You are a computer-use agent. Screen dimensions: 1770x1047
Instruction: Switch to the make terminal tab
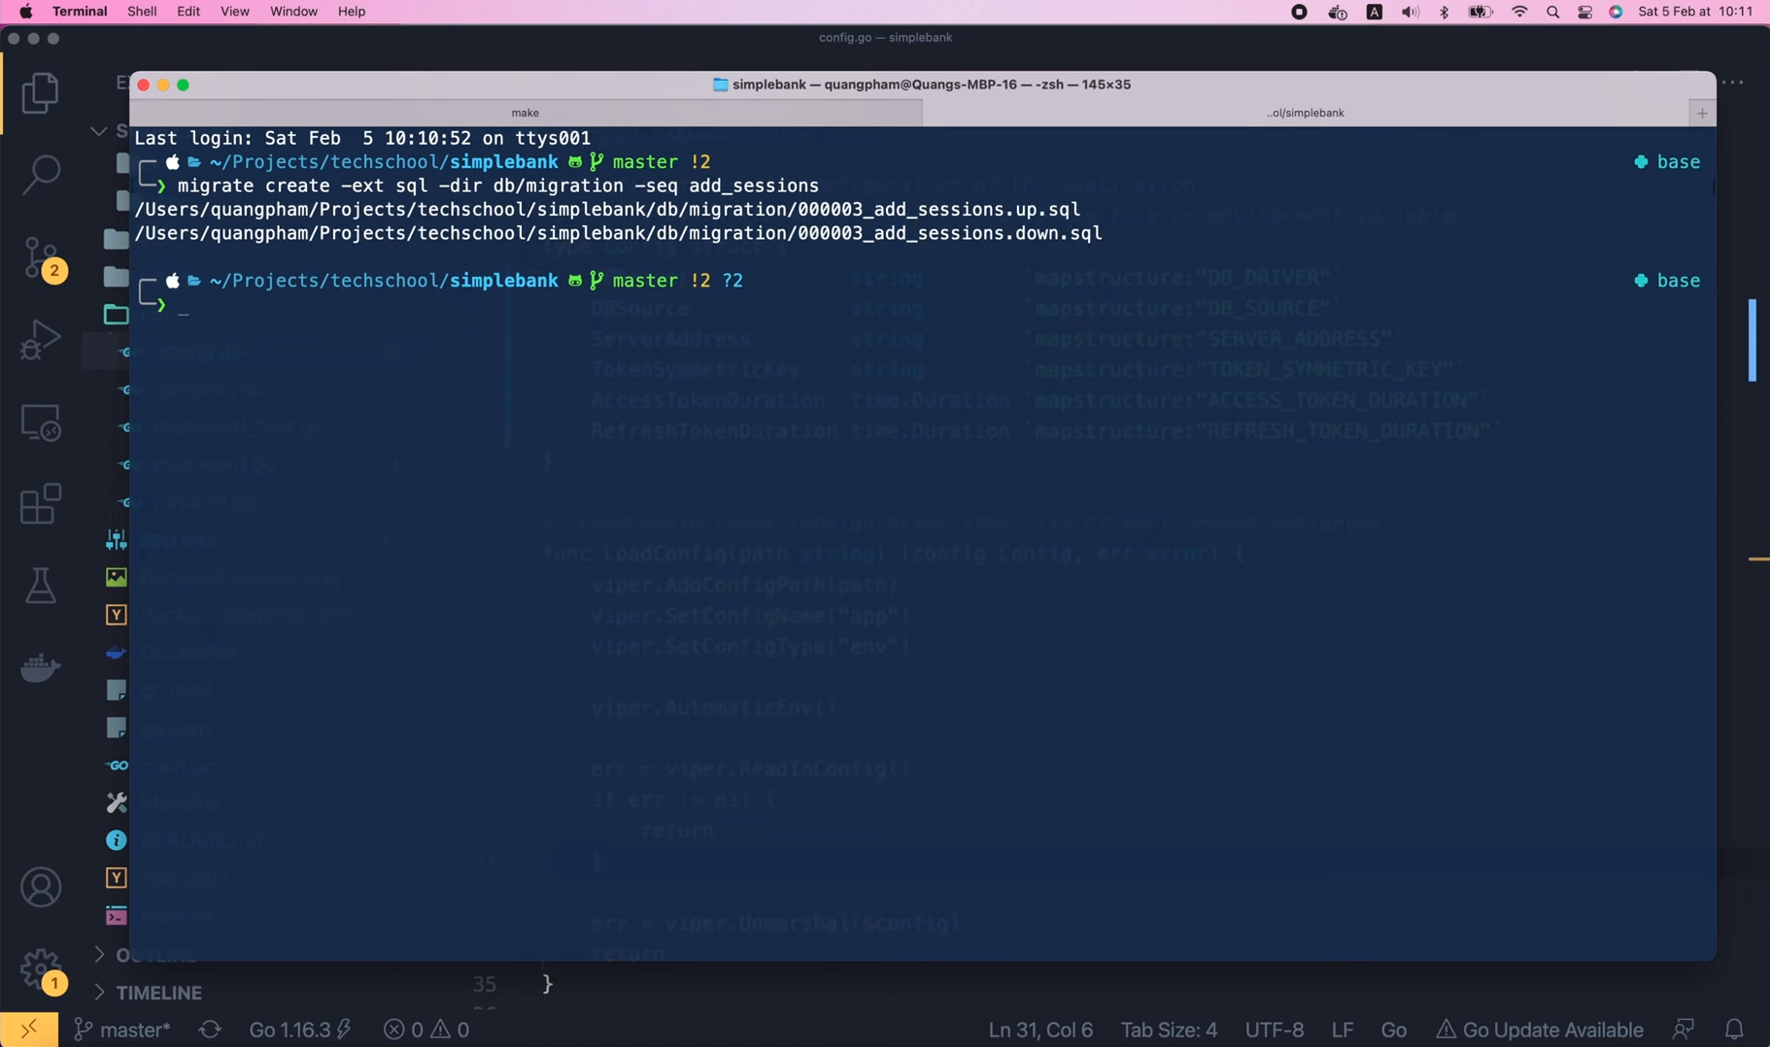(526, 113)
